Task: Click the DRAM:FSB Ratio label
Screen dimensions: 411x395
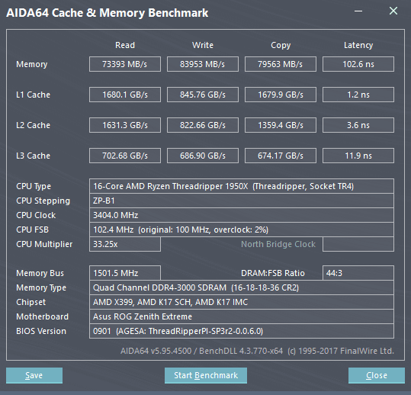Action: click(273, 273)
